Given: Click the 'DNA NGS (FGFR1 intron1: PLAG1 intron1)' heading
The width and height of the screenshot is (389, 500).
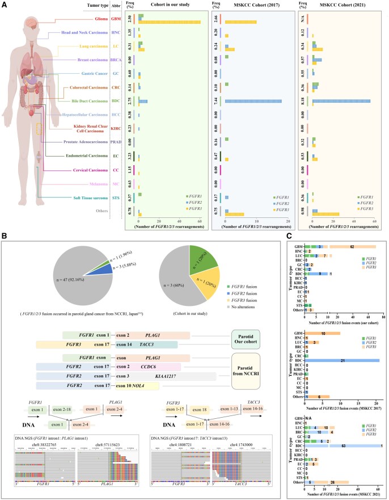Looking at the screenshot, I should point(51,439).
